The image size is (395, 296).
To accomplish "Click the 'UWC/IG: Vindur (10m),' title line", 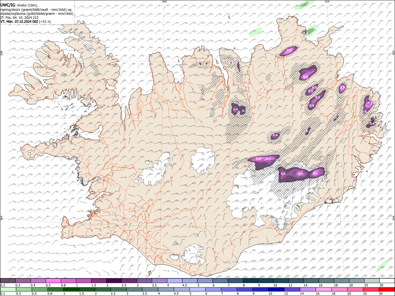I will pyautogui.click(x=19, y=5).
